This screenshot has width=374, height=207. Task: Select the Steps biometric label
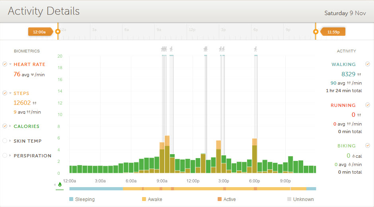(x=21, y=93)
